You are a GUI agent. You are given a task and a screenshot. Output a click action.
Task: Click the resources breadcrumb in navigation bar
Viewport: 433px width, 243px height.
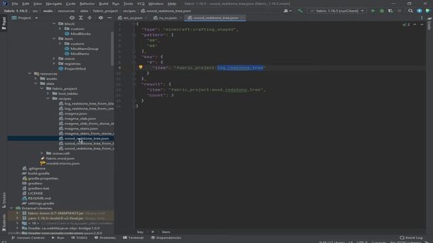click(66, 11)
